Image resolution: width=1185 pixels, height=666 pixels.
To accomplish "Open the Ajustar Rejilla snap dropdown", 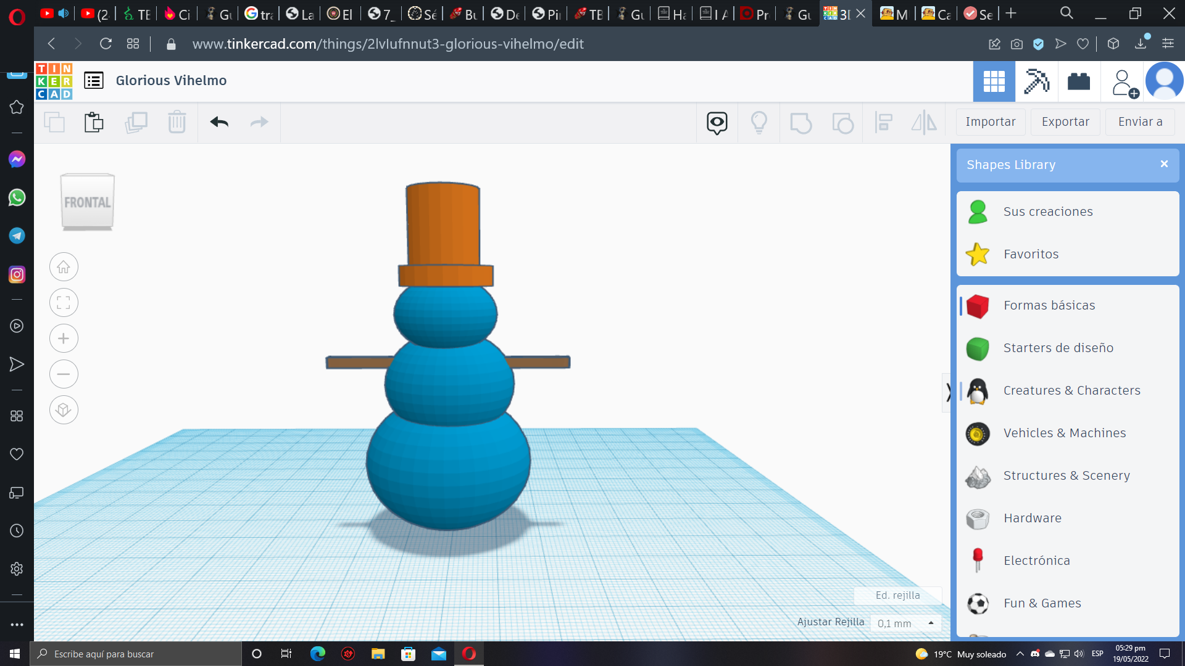I will pyautogui.click(x=905, y=623).
